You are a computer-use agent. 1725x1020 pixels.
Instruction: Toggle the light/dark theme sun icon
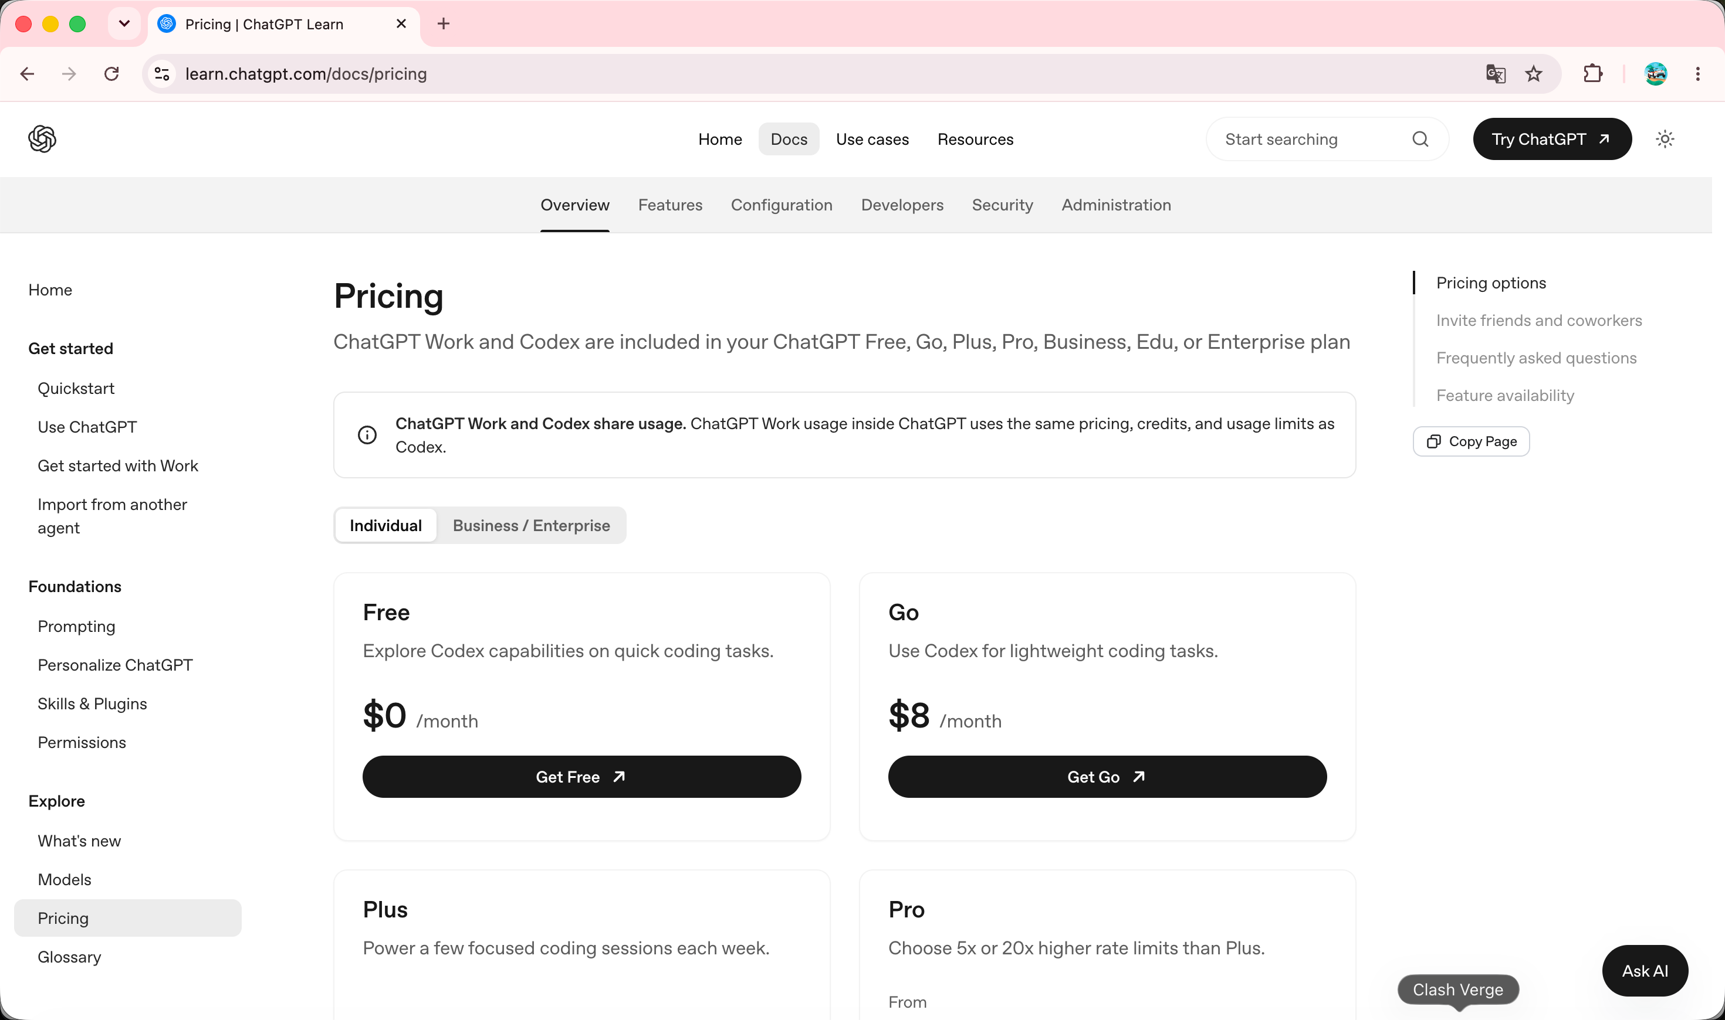point(1665,139)
